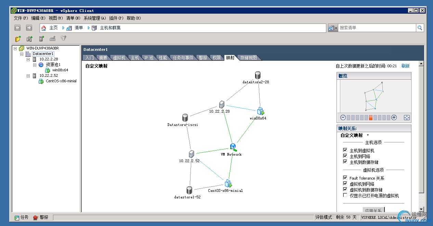433x226 pixels.
Task: Click 资源池1 resource pool icon in tree
Action: 41,65
